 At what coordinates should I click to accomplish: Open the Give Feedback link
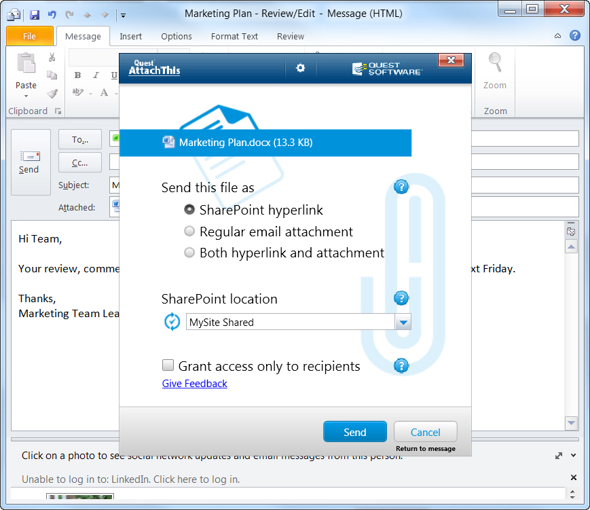point(195,384)
